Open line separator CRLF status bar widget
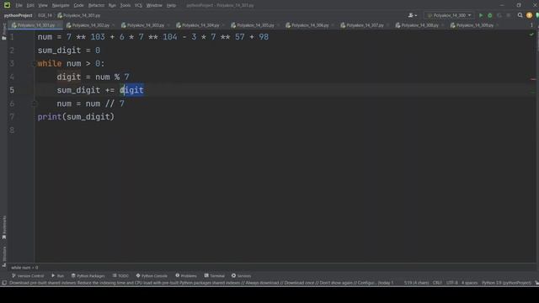539x303 pixels. (x=437, y=283)
